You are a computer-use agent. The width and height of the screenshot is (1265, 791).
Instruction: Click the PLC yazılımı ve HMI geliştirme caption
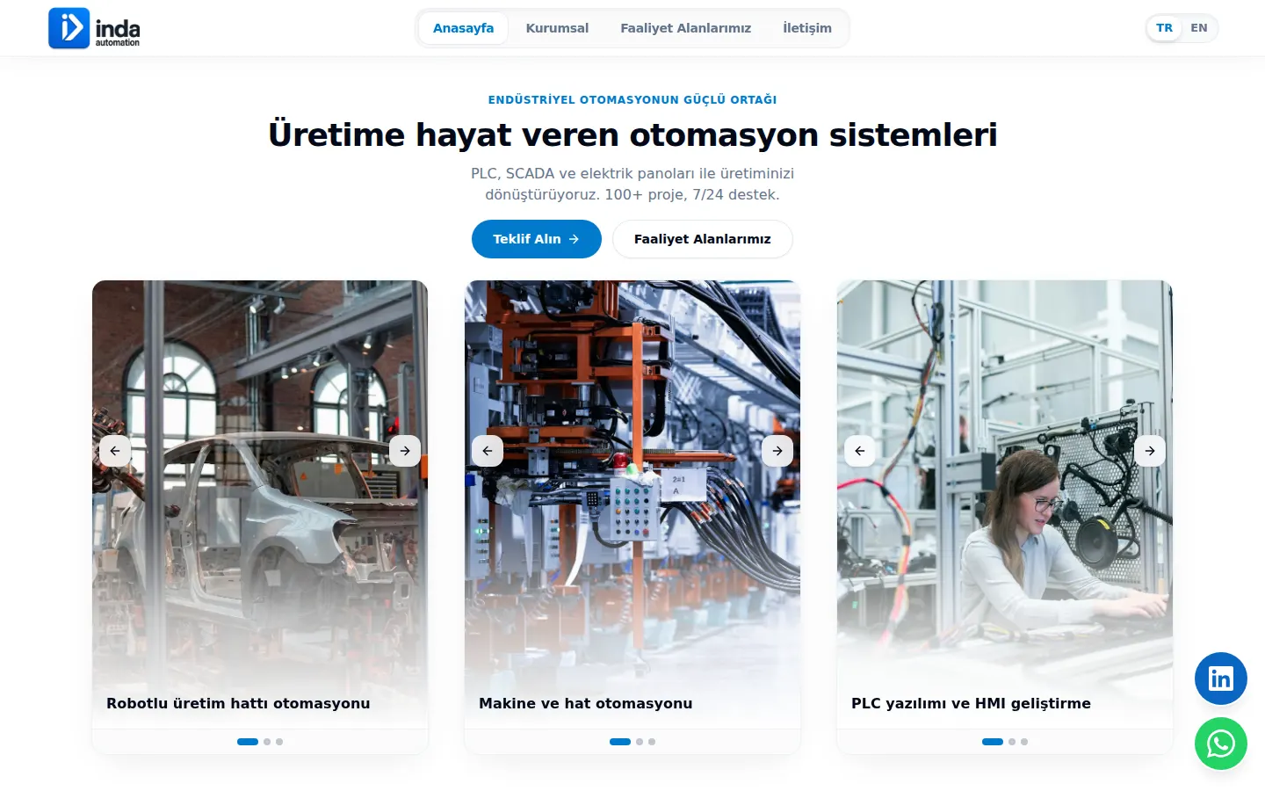(971, 703)
